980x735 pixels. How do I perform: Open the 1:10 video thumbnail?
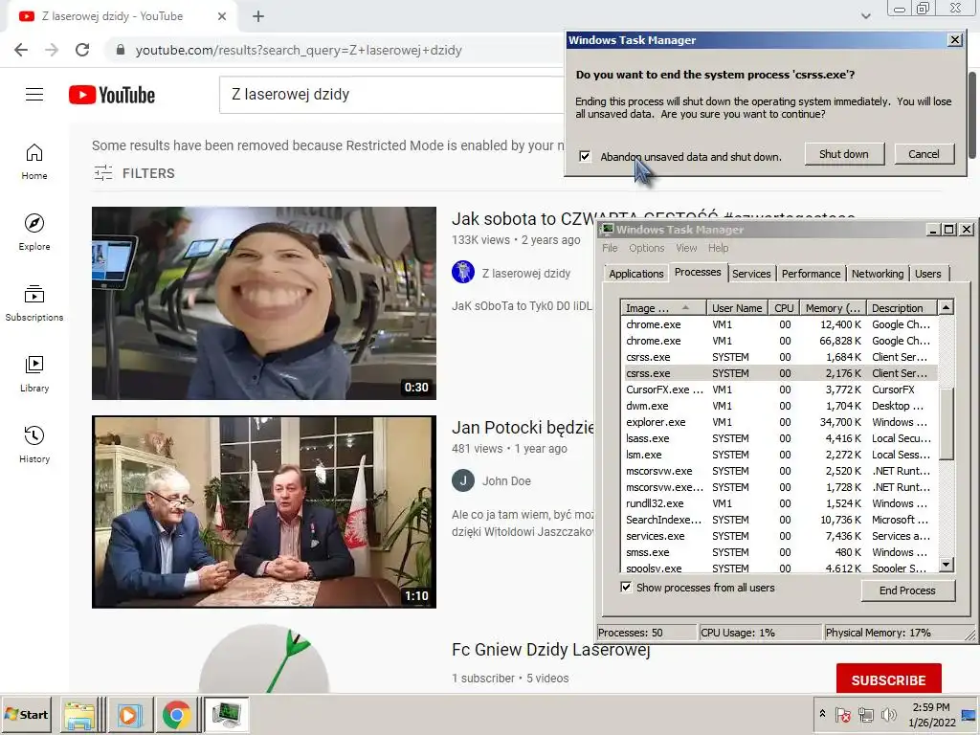coord(264,512)
